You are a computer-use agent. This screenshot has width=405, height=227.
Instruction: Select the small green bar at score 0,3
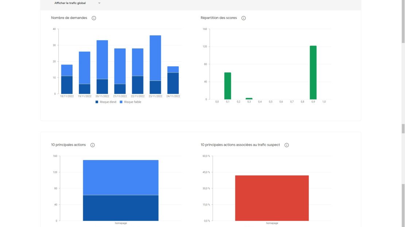(x=249, y=98)
